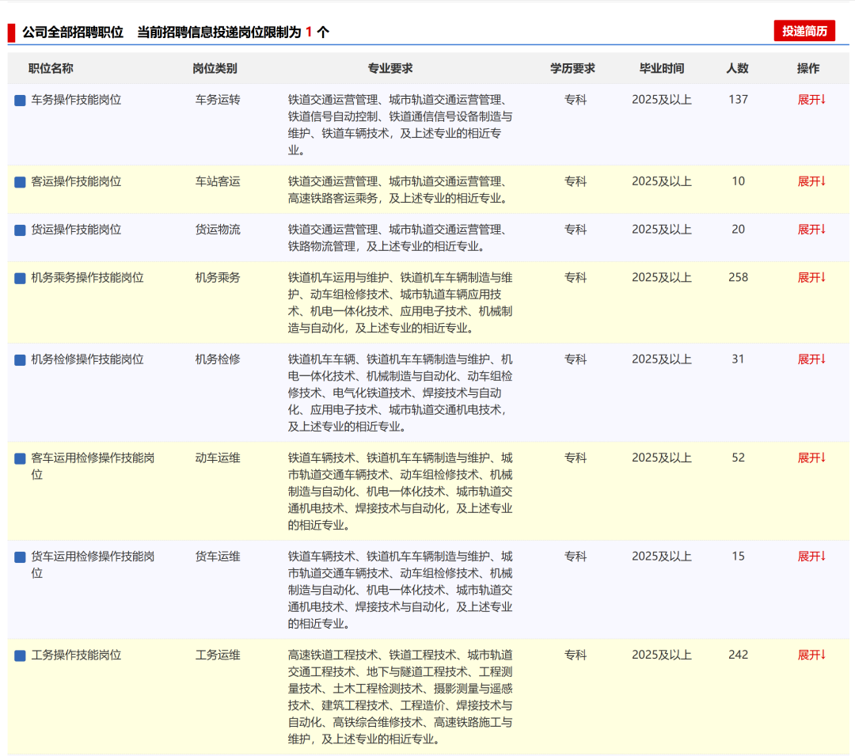Screen dimensions: 855x756
Task: Click the headcount value 52
Action: 739,458
